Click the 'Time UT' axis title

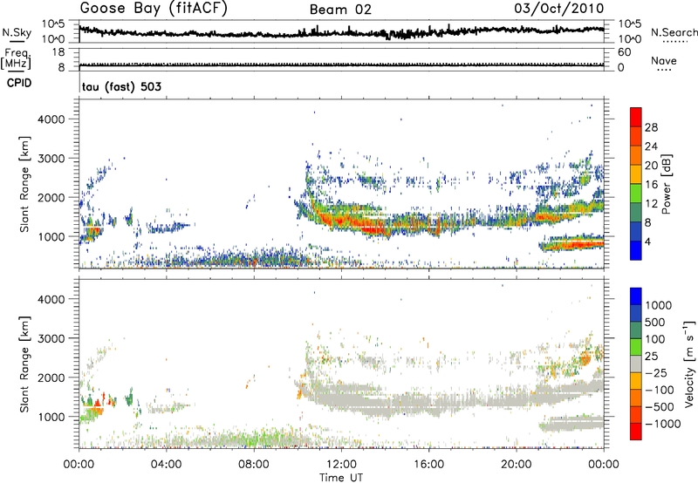coord(341,478)
